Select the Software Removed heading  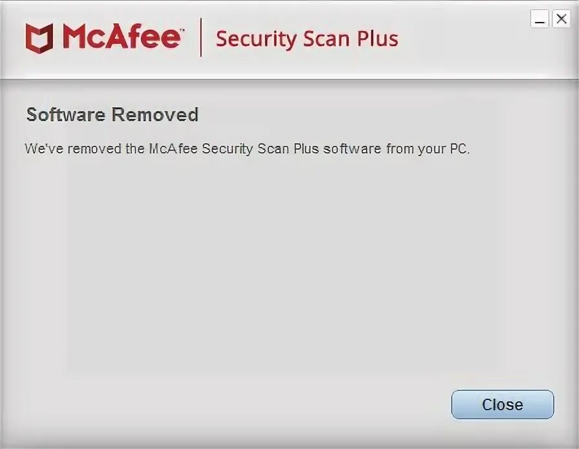coord(112,115)
